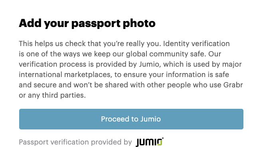Click the 'Identity verification' phrase in paragraph
Image resolution: width=261 pixels, height=162 pixels.
196,44
